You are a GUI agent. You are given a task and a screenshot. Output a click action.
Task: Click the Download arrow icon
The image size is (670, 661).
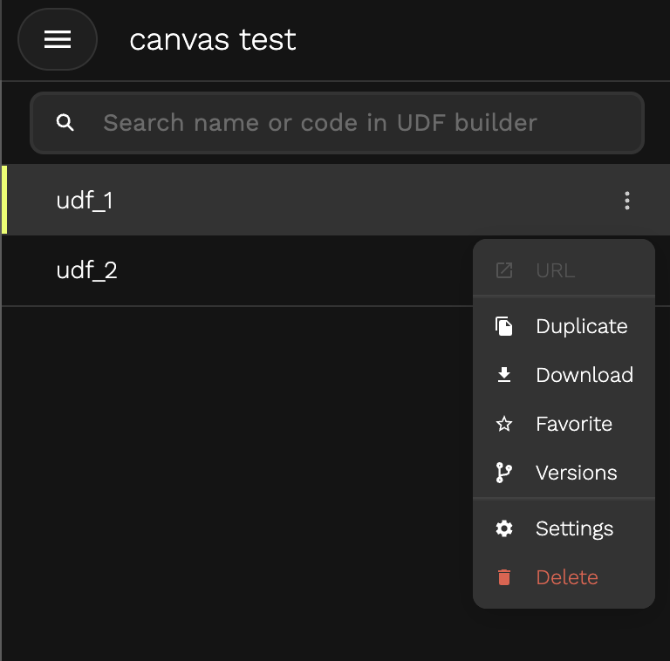click(x=503, y=375)
